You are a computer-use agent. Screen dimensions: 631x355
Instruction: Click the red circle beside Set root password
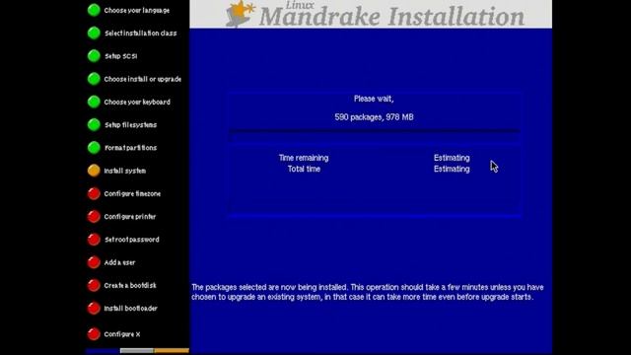94,240
